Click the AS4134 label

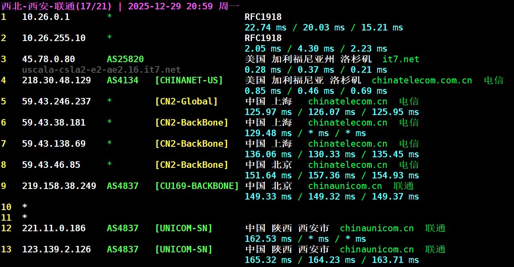(122, 80)
